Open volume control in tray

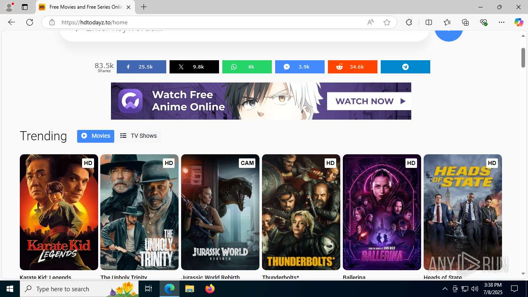pyautogui.click(x=475, y=289)
